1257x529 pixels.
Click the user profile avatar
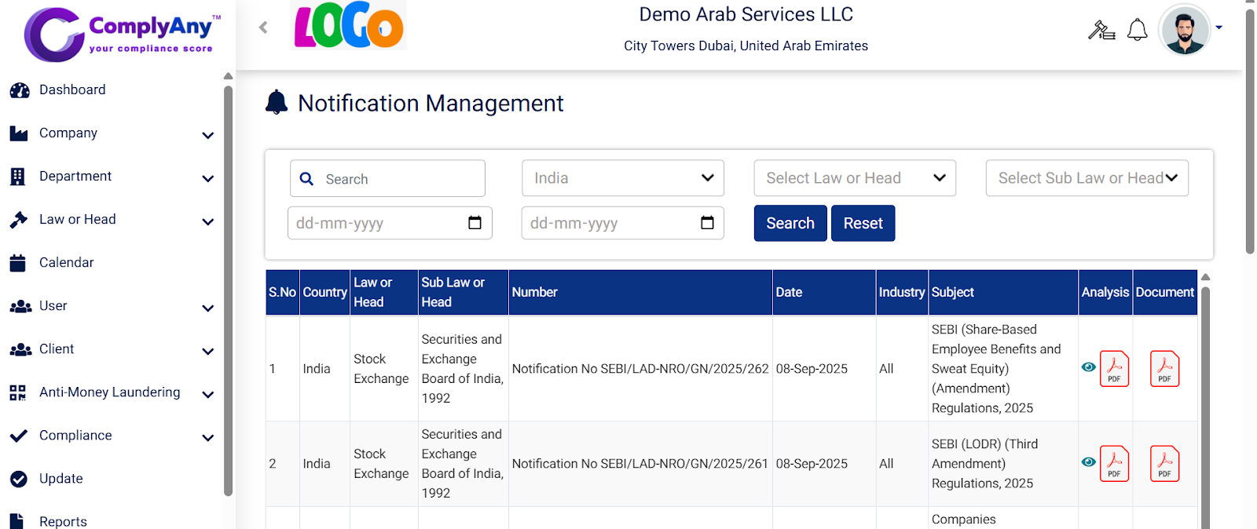1185,31
